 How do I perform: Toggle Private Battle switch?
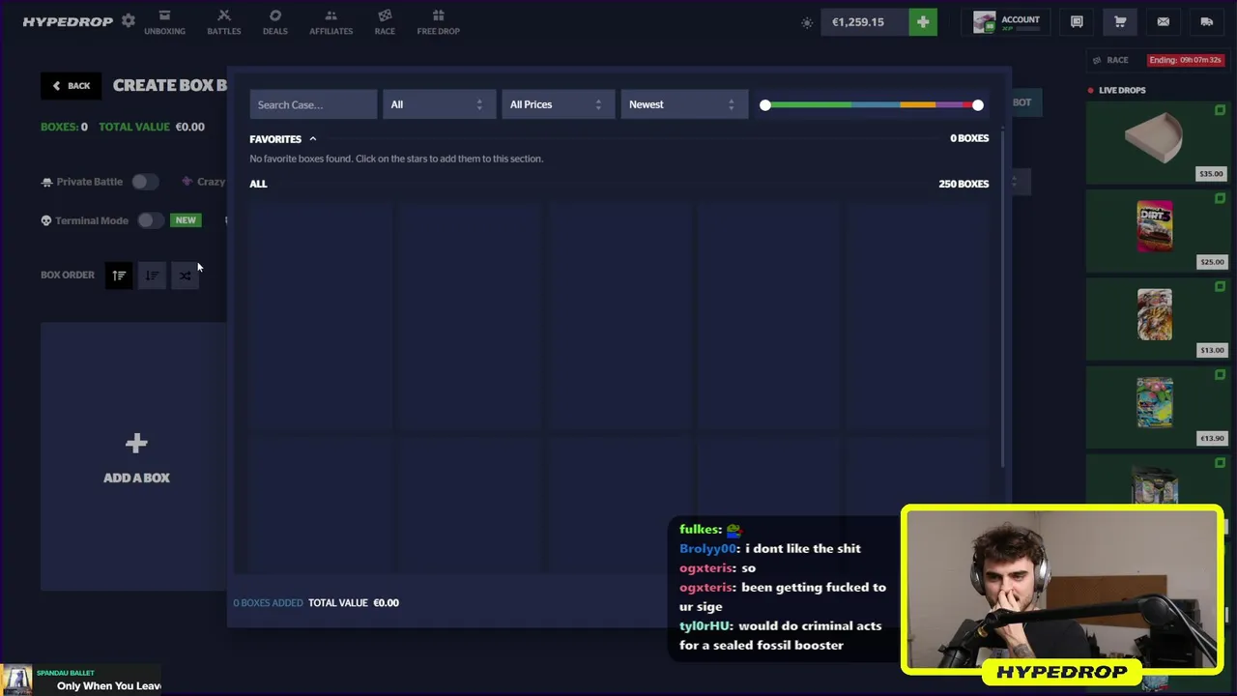point(145,182)
